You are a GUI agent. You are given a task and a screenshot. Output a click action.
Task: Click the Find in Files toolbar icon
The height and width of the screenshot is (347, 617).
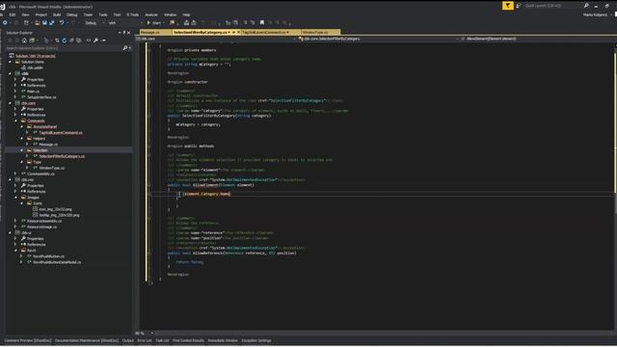[x=172, y=23]
